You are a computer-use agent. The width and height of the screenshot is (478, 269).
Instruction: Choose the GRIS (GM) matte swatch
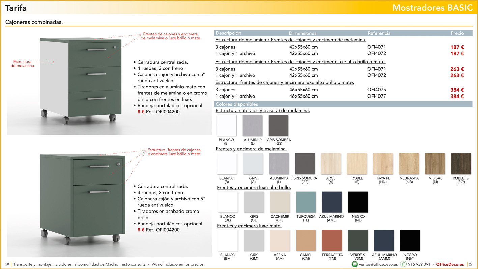pyautogui.click(x=254, y=240)
